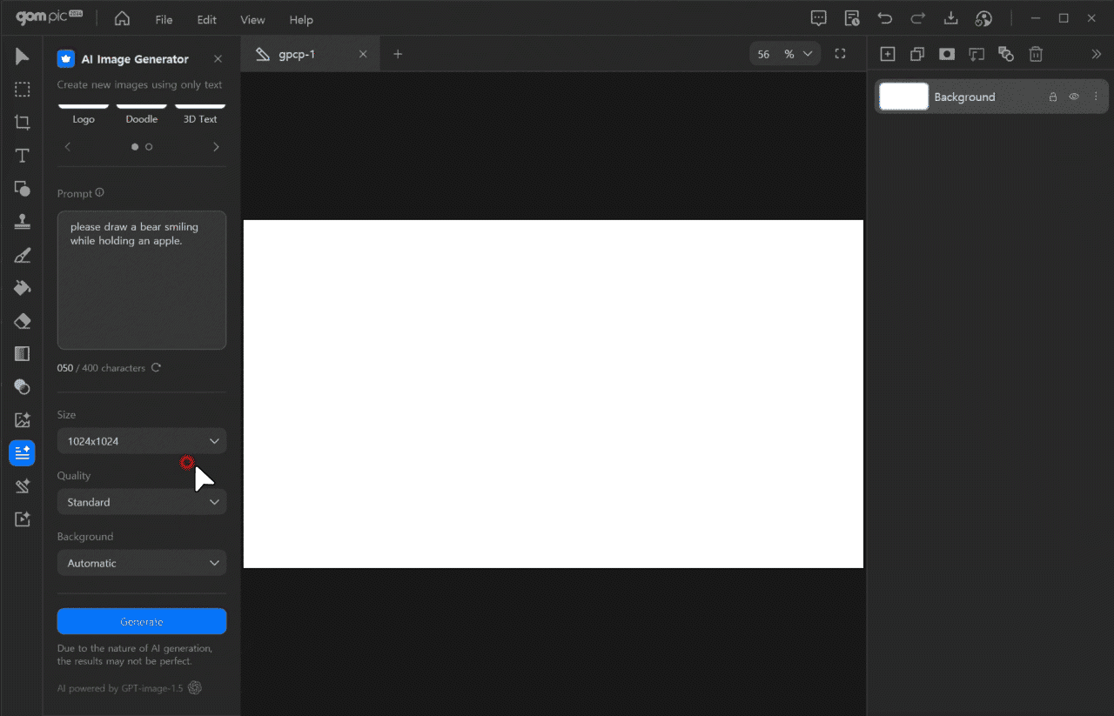
Task: Open the user account icon
Action: pyautogui.click(x=984, y=18)
